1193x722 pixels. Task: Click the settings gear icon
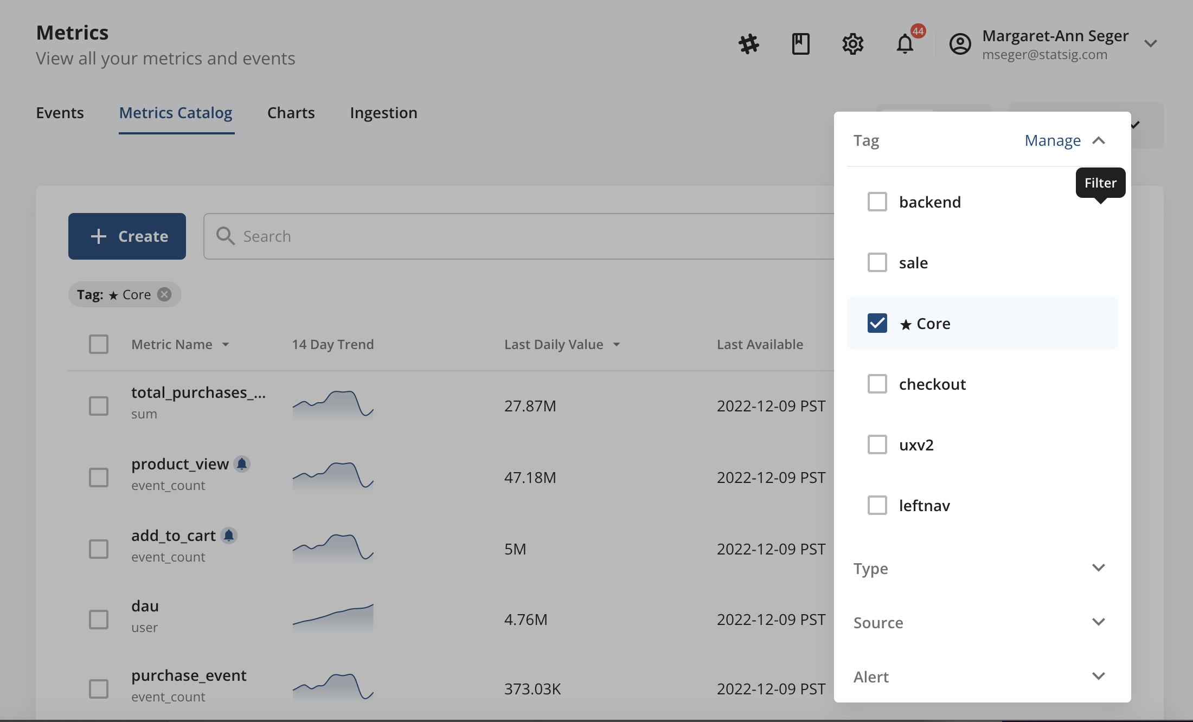point(851,43)
